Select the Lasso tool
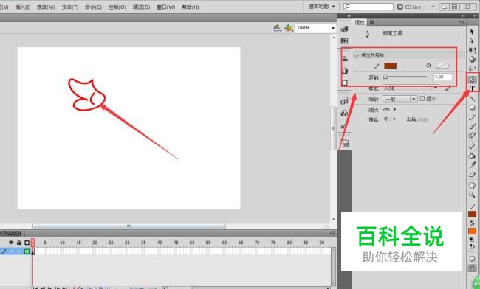The image size is (480, 289). tap(472, 69)
